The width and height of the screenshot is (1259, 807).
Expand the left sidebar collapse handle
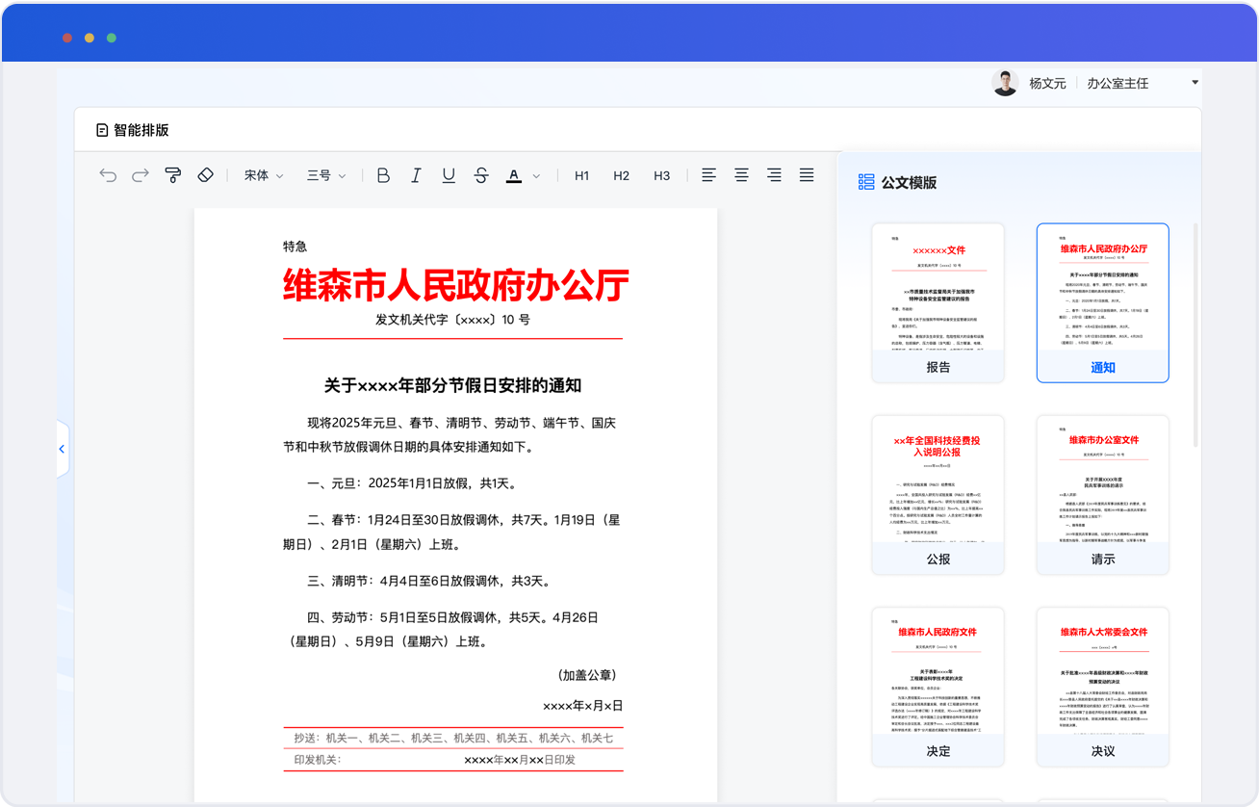pyautogui.click(x=62, y=449)
